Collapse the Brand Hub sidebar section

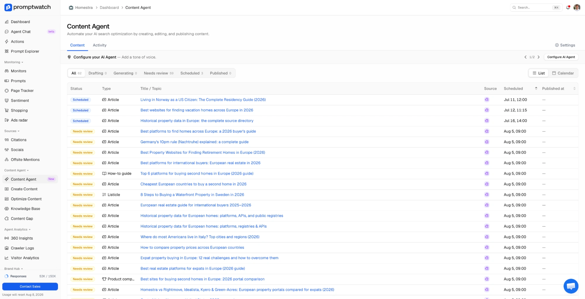click(13, 269)
